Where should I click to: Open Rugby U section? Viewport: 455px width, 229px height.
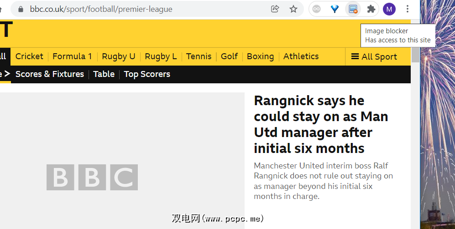click(x=118, y=56)
